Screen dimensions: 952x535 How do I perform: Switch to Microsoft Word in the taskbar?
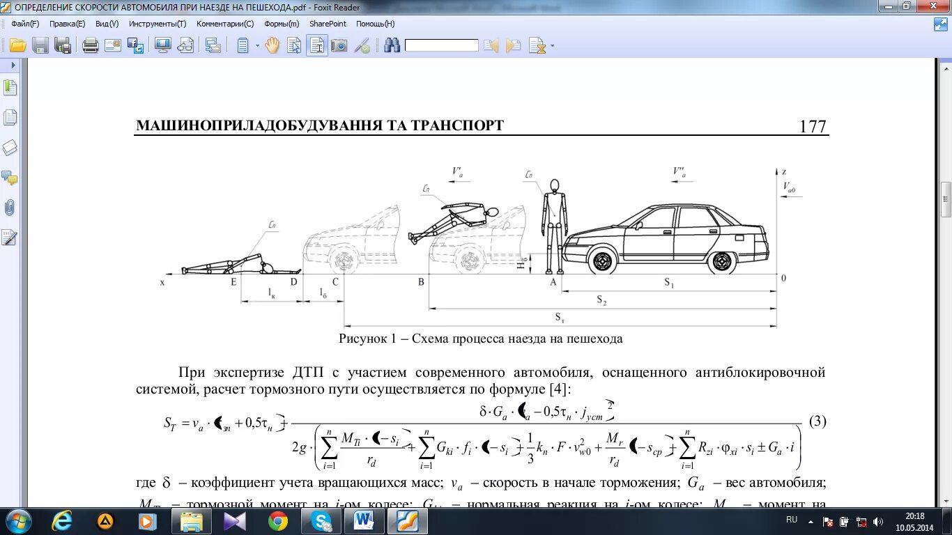point(364,521)
